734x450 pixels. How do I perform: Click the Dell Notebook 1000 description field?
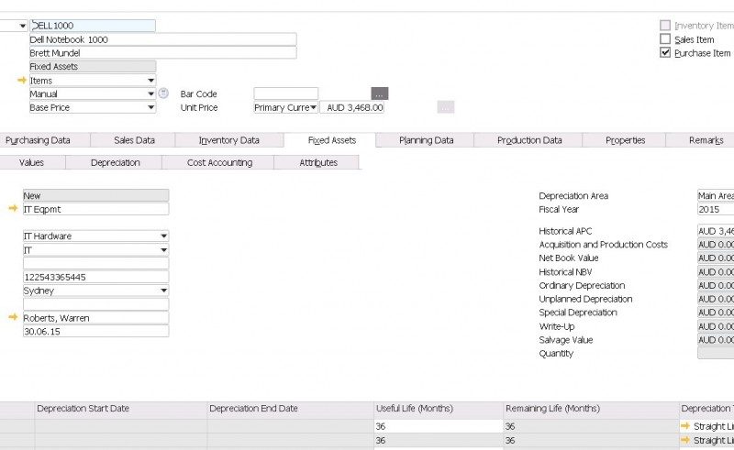click(x=163, y=39)
